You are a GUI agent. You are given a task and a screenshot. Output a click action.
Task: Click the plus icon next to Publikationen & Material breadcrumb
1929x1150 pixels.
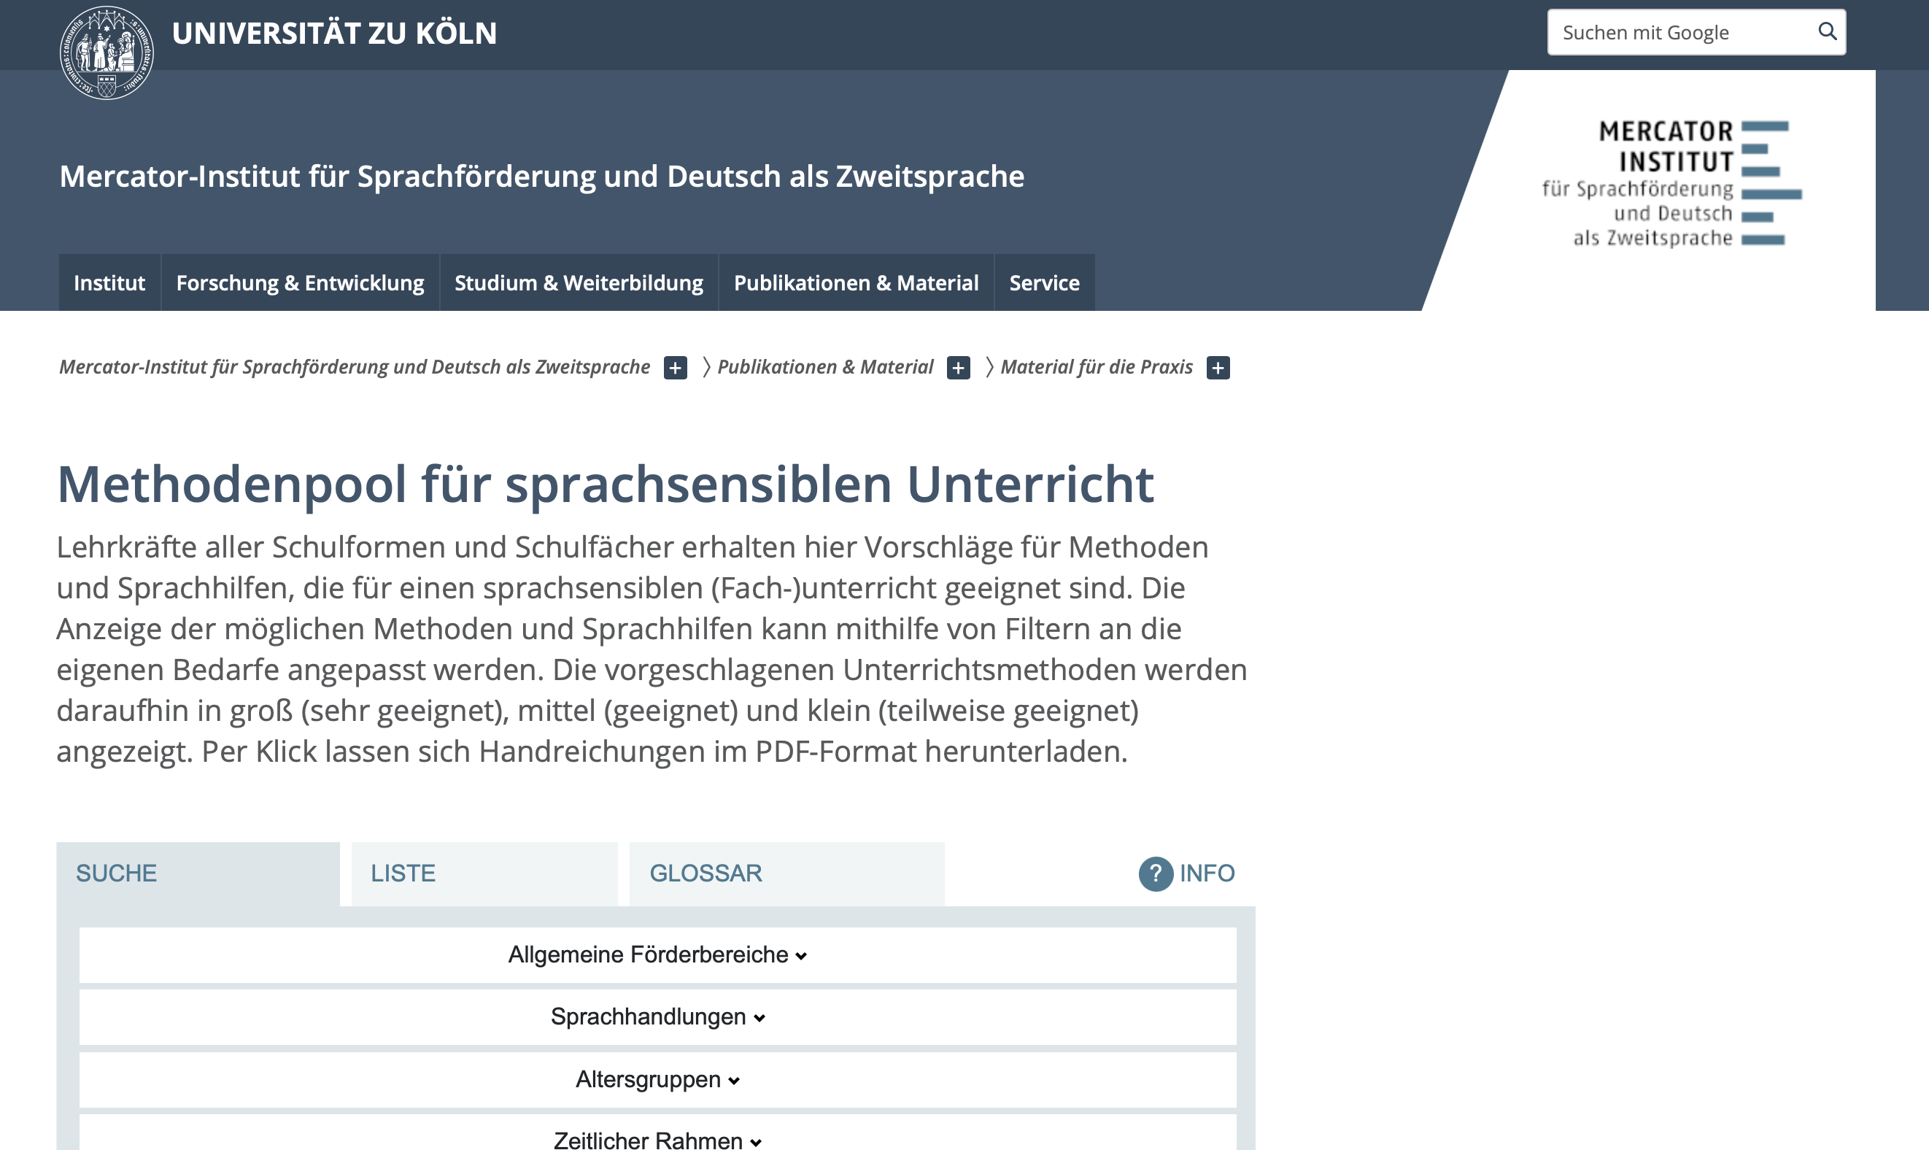(x=959, y=367)
